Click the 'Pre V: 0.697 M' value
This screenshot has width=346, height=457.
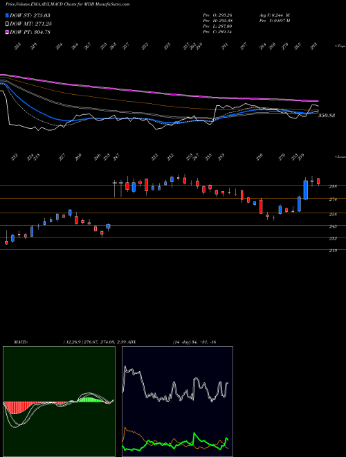tap(275, 21)
